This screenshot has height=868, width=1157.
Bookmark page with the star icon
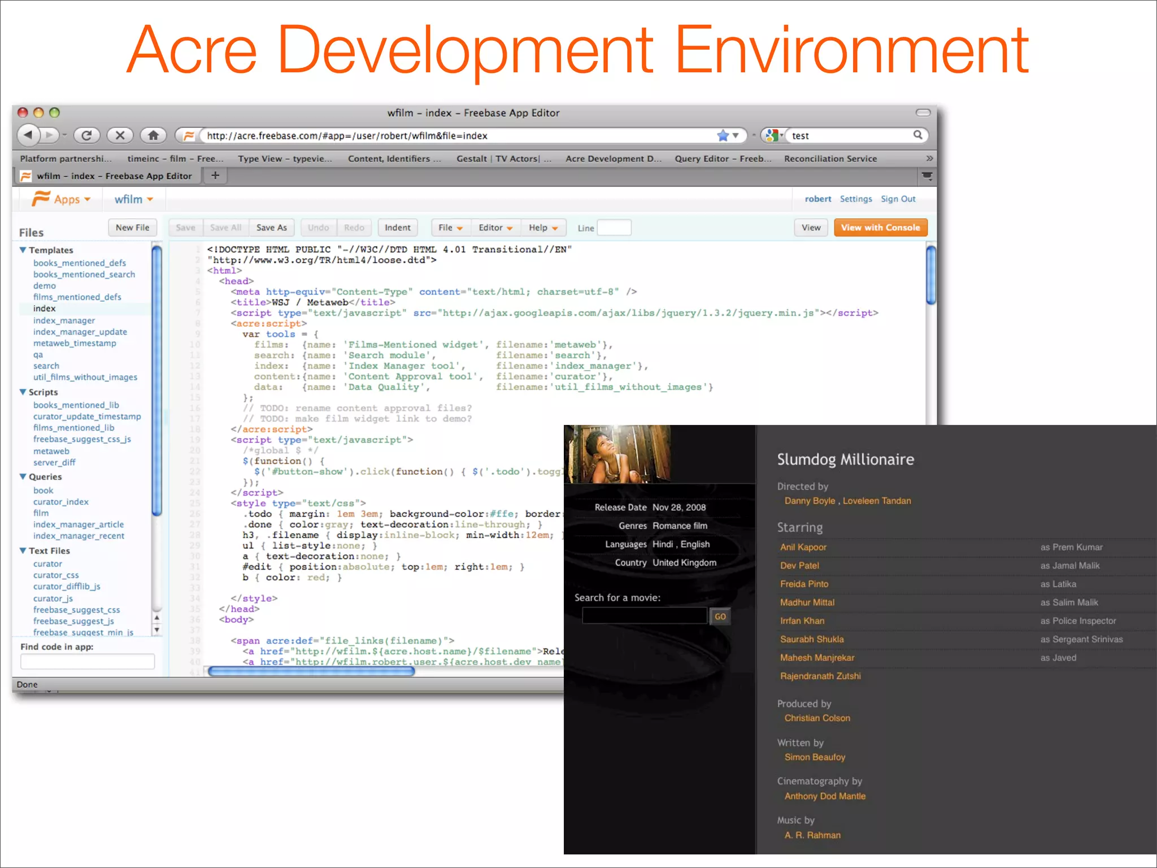[x=723, y=136]
